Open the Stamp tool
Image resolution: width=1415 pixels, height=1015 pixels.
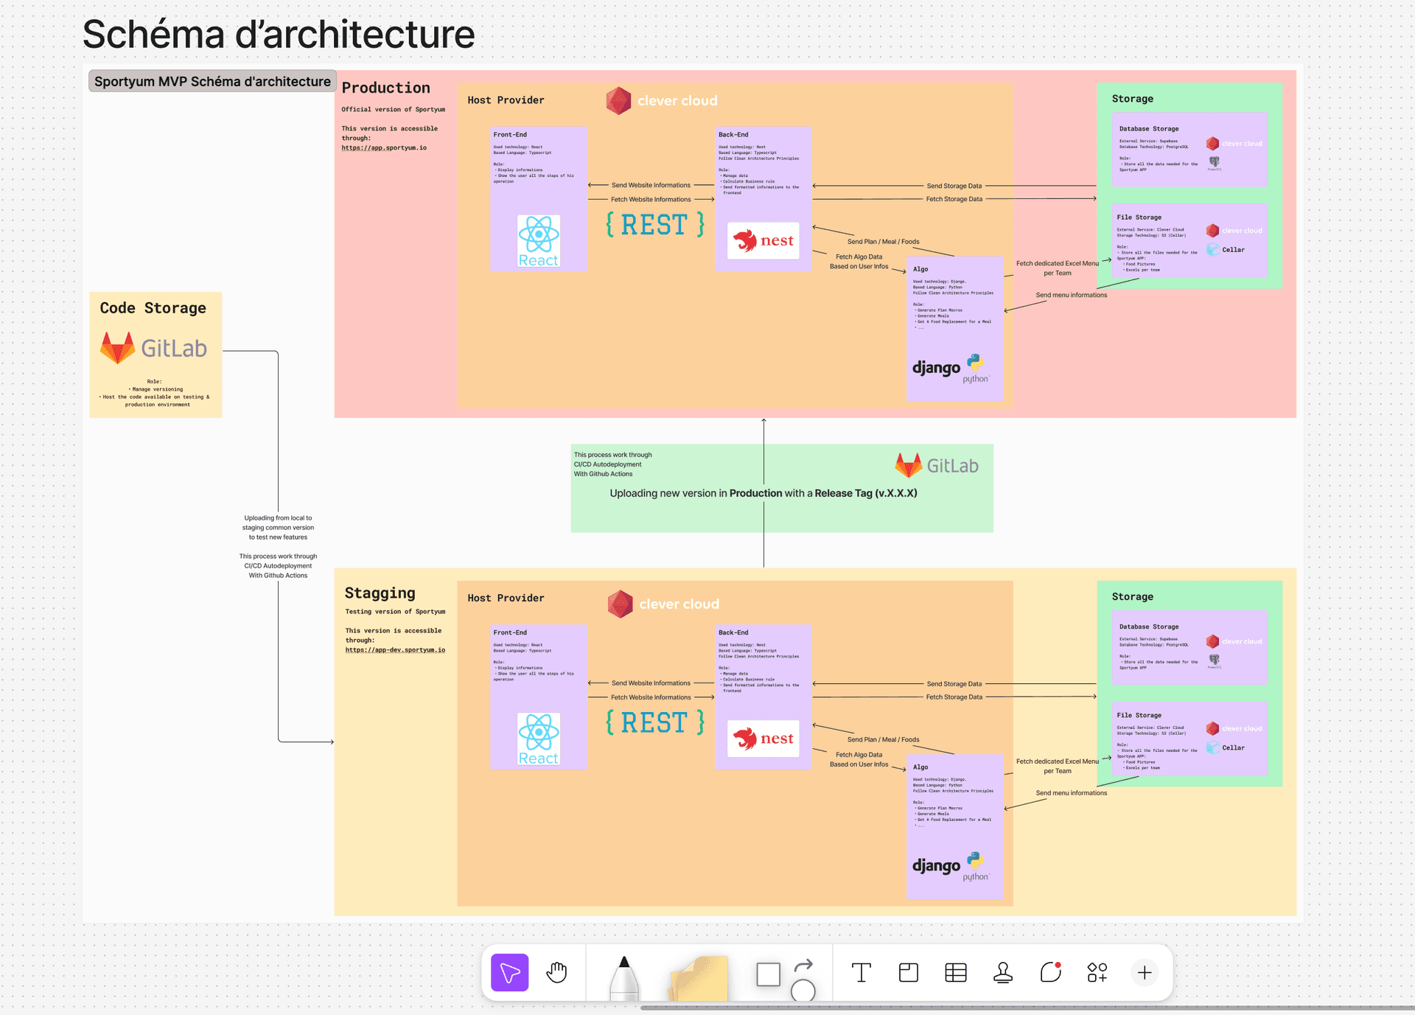pyautogui.click(x=1002, y=972)
